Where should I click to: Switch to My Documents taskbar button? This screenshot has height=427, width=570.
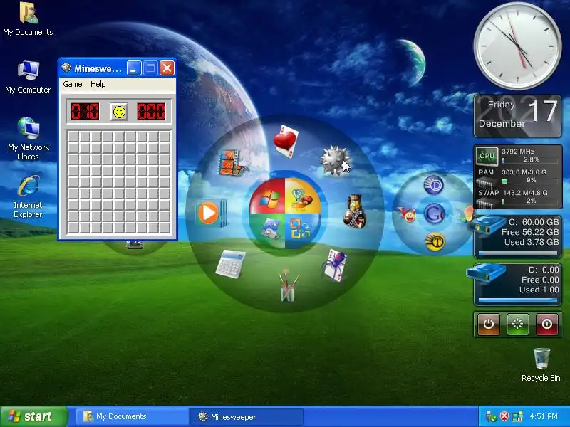(133, 417)
